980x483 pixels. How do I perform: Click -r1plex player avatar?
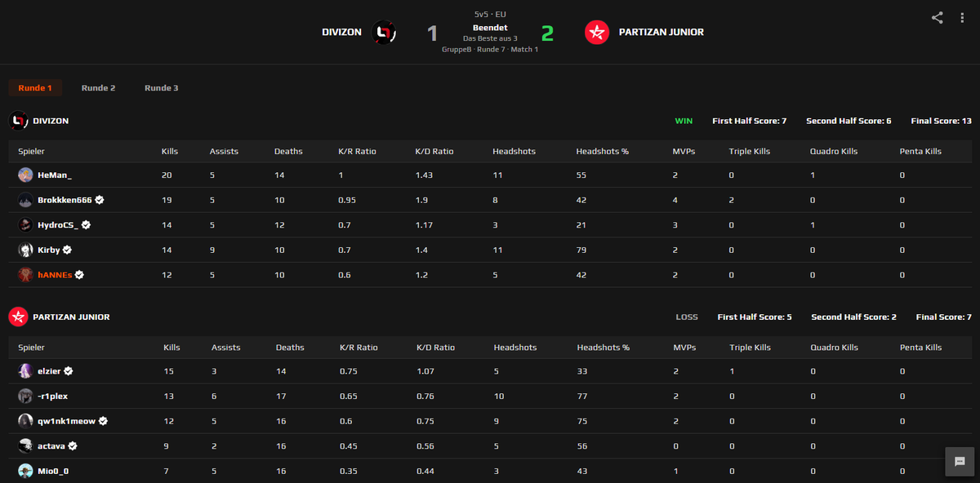(x=25, y=397)
